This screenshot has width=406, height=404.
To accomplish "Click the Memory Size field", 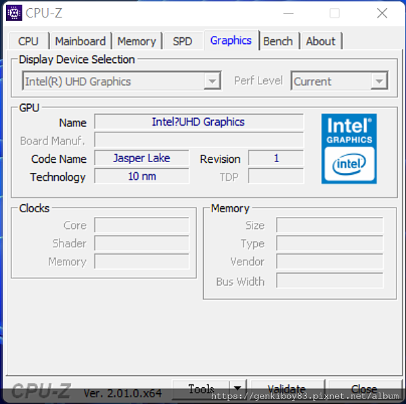I will 330,225.
